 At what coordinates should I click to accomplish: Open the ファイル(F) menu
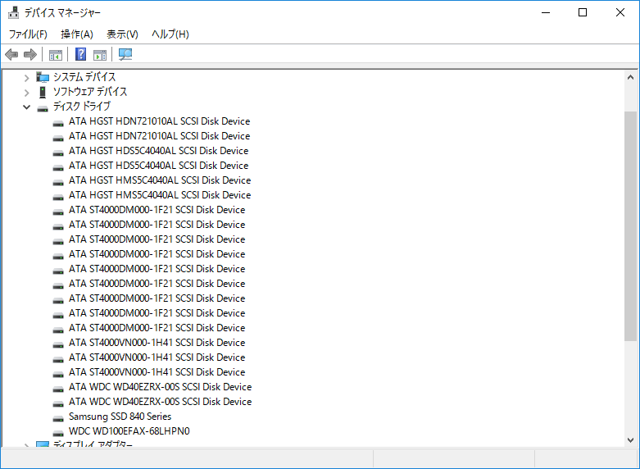point(28,34)
